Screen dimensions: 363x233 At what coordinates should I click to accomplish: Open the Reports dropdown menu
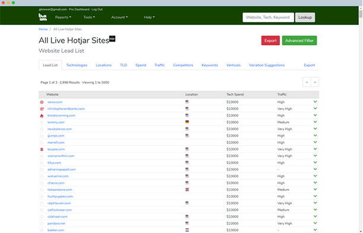pos(63,17)
